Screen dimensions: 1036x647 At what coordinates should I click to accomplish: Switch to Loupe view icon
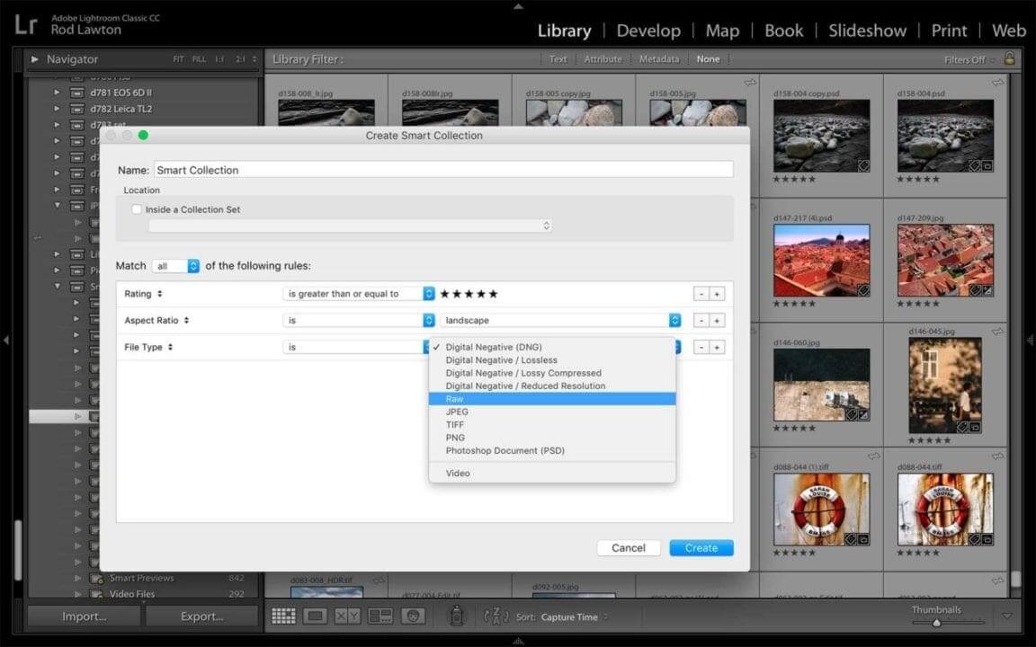pos(315,616)
